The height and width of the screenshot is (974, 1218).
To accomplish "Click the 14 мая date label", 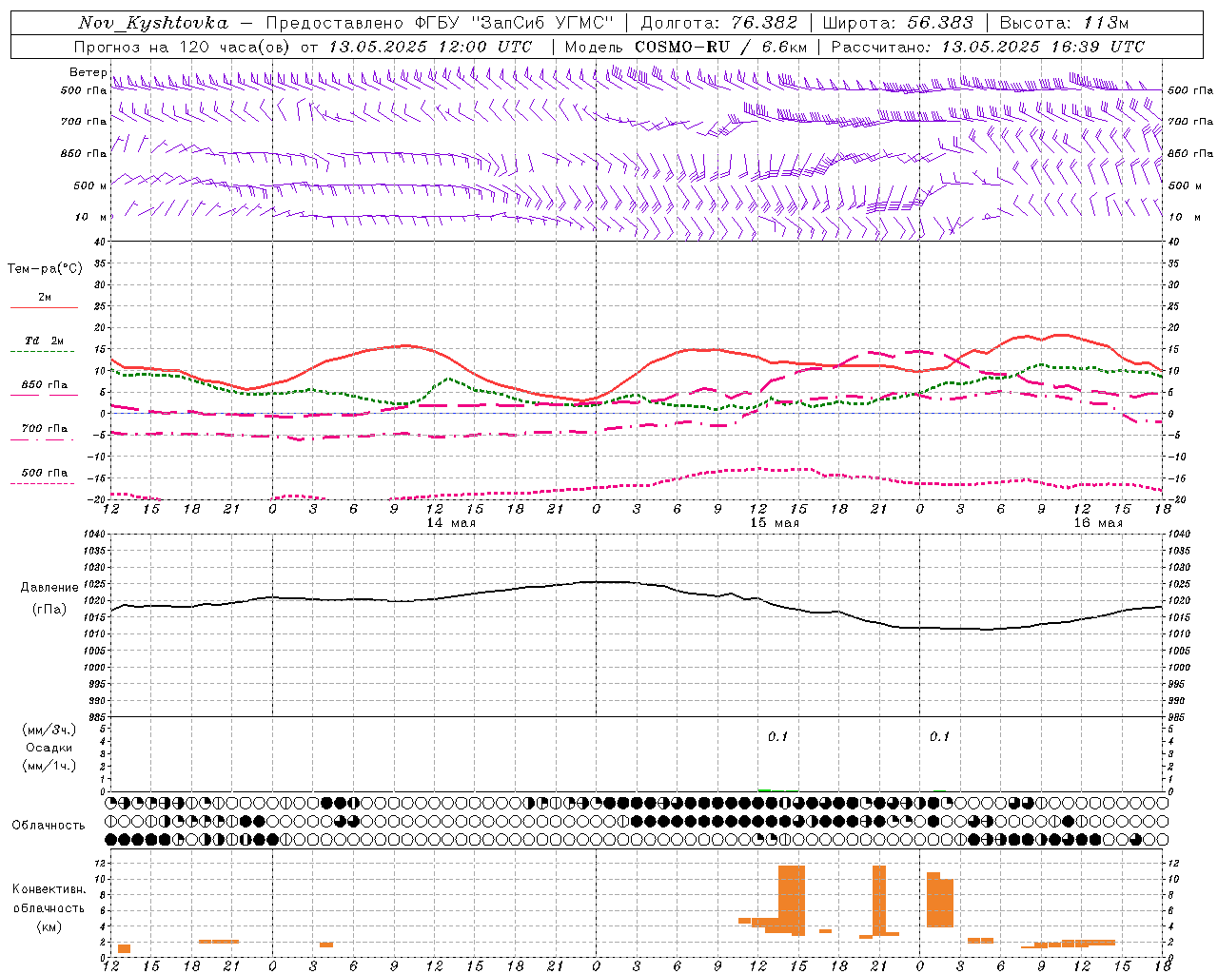I will [451, 523].
